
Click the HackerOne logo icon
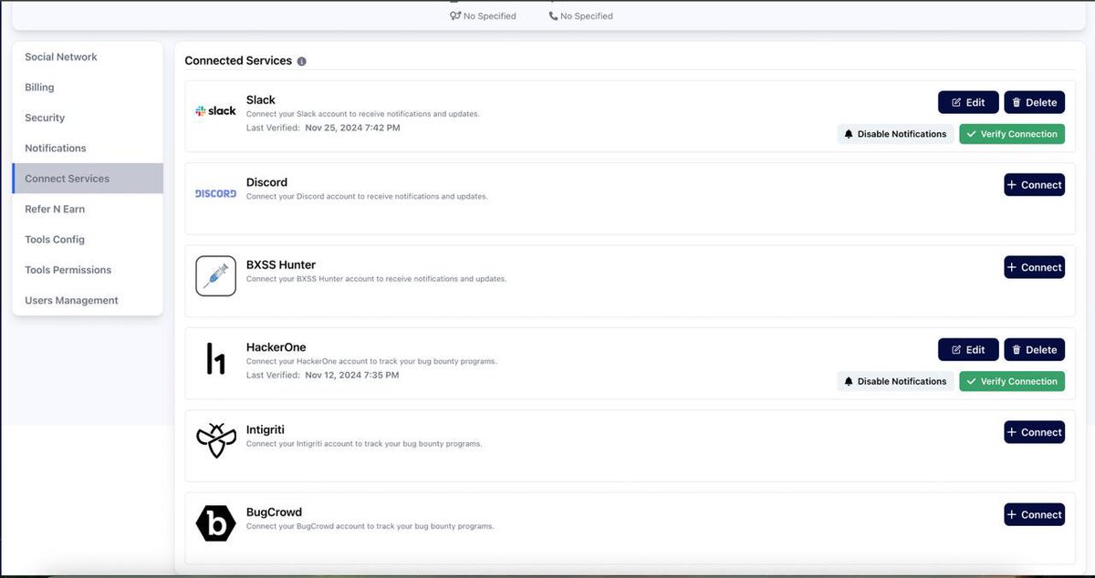[x=215, y=359]
